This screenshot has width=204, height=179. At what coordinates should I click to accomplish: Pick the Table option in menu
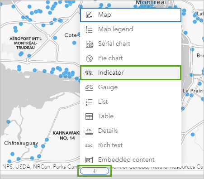tap(131, 116)
